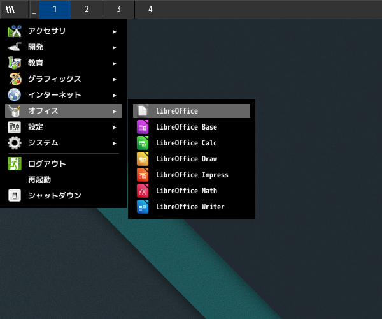Click the settings (設定) mixer icon
Image resolution: width=382 pixels, height=319 pixels.
[x=15, y=127]
